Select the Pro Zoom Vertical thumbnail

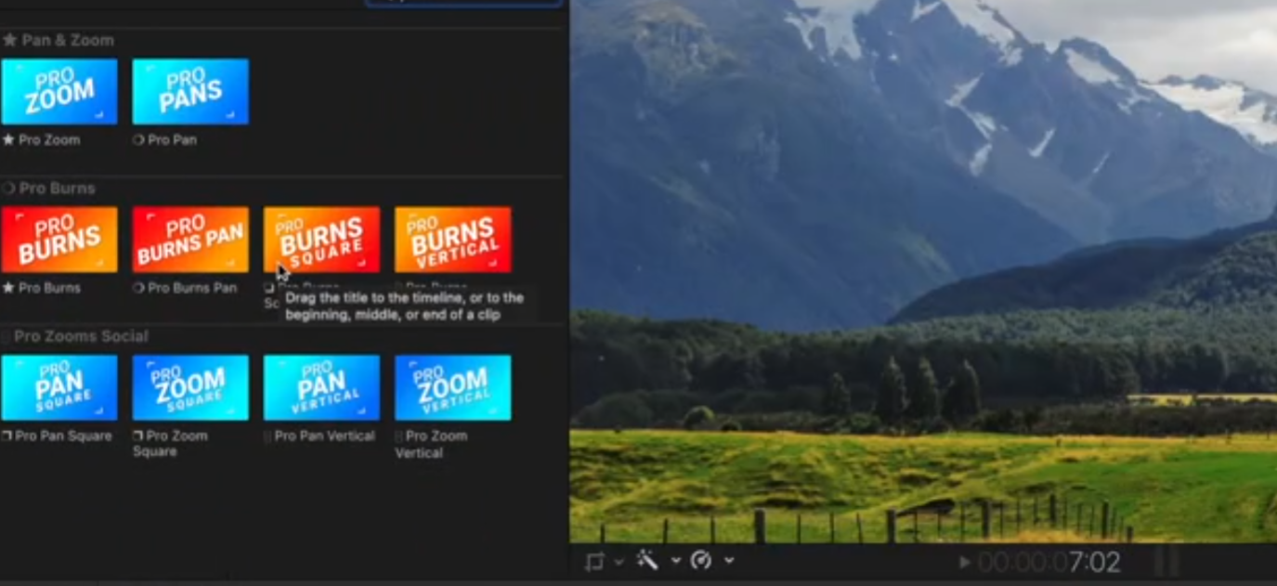click(x=452, y=387)
